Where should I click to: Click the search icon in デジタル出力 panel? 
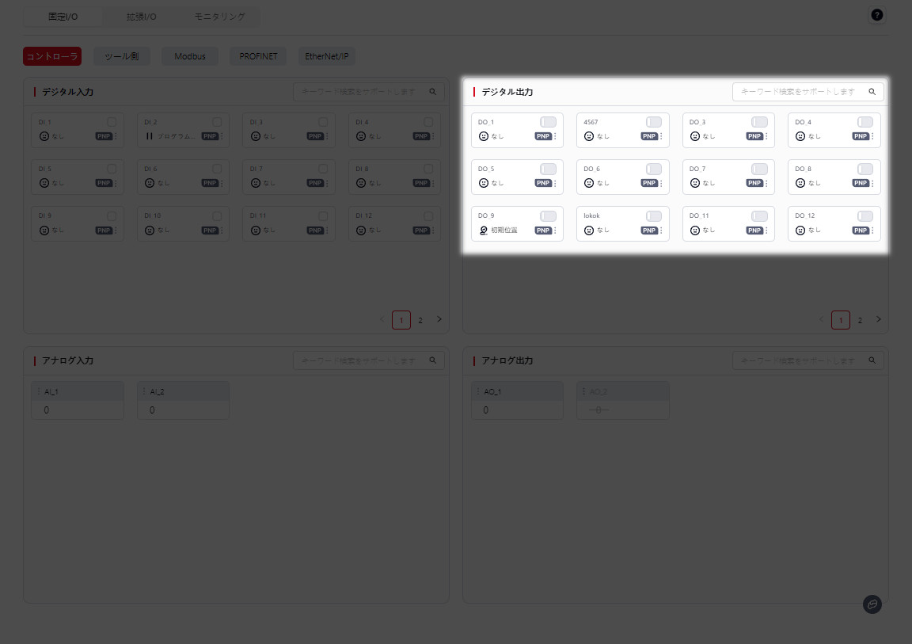872,92
